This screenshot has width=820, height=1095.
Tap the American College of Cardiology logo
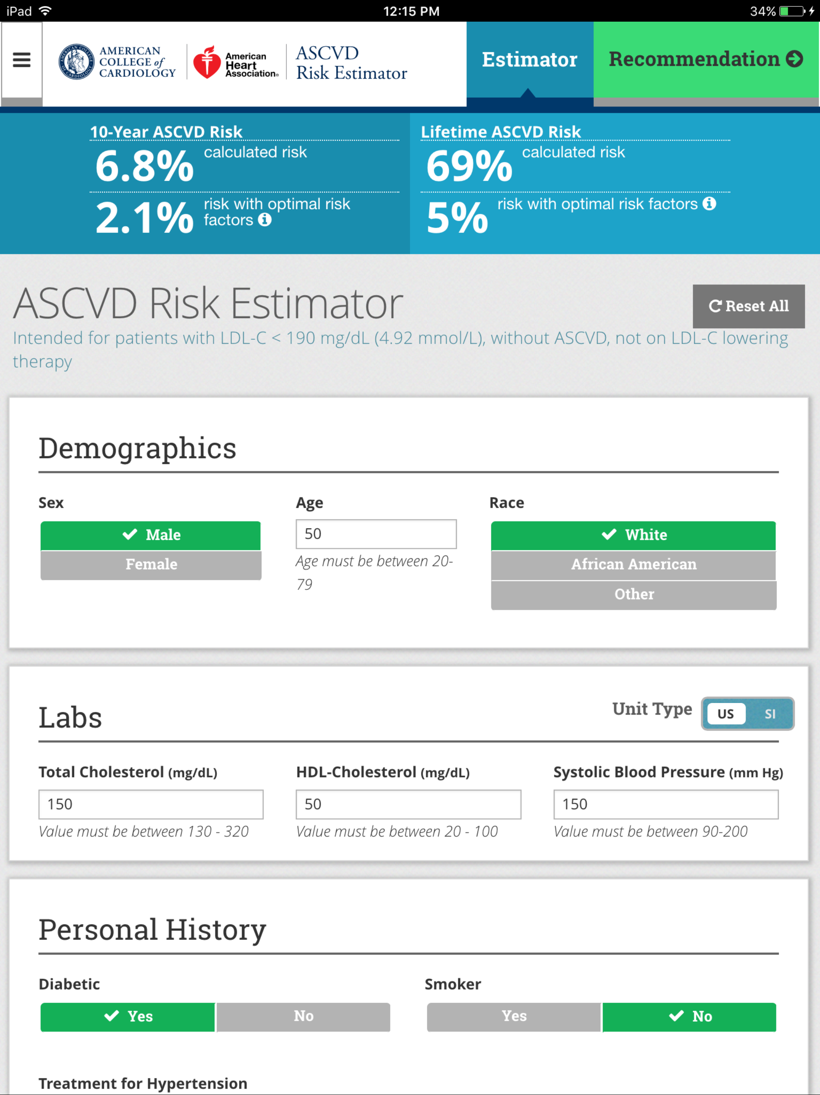[x=117, y=62]
